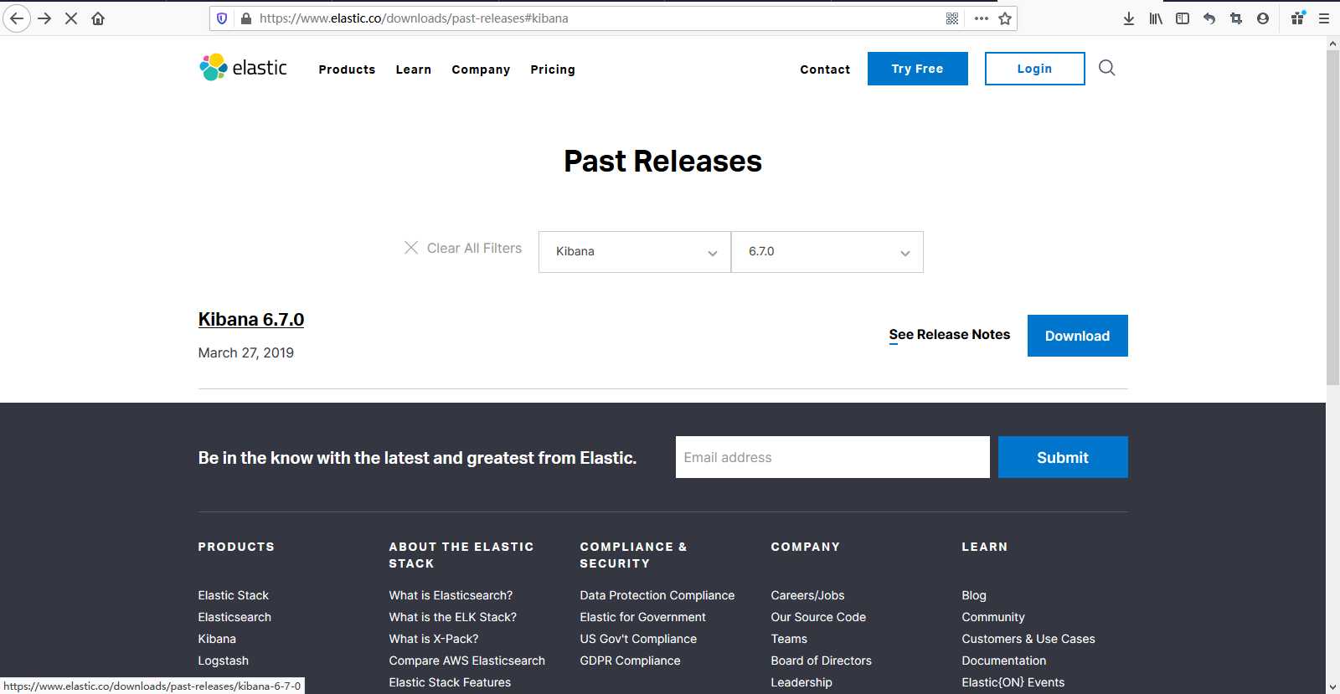
Task: Open US Gov't Compliance link
Action: tap(638, 639)
